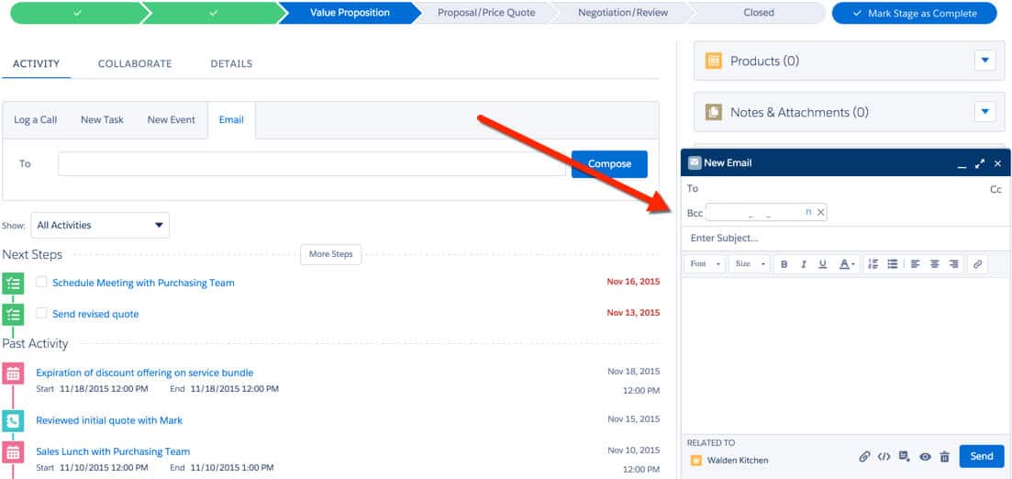Check off Schedule Meeting with Purchasing Team
Viewport: 1012px width, 479px height.
tap(41, 283)
